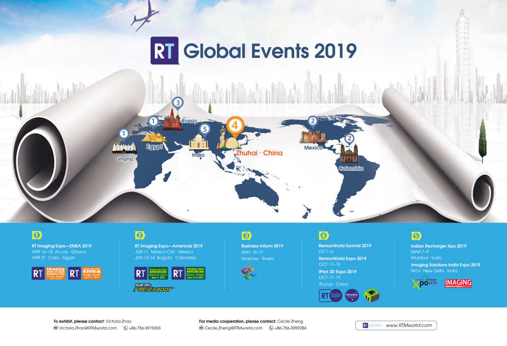
Task: Click the phone icon before +86-756-3959284
Action: point(271,328)
